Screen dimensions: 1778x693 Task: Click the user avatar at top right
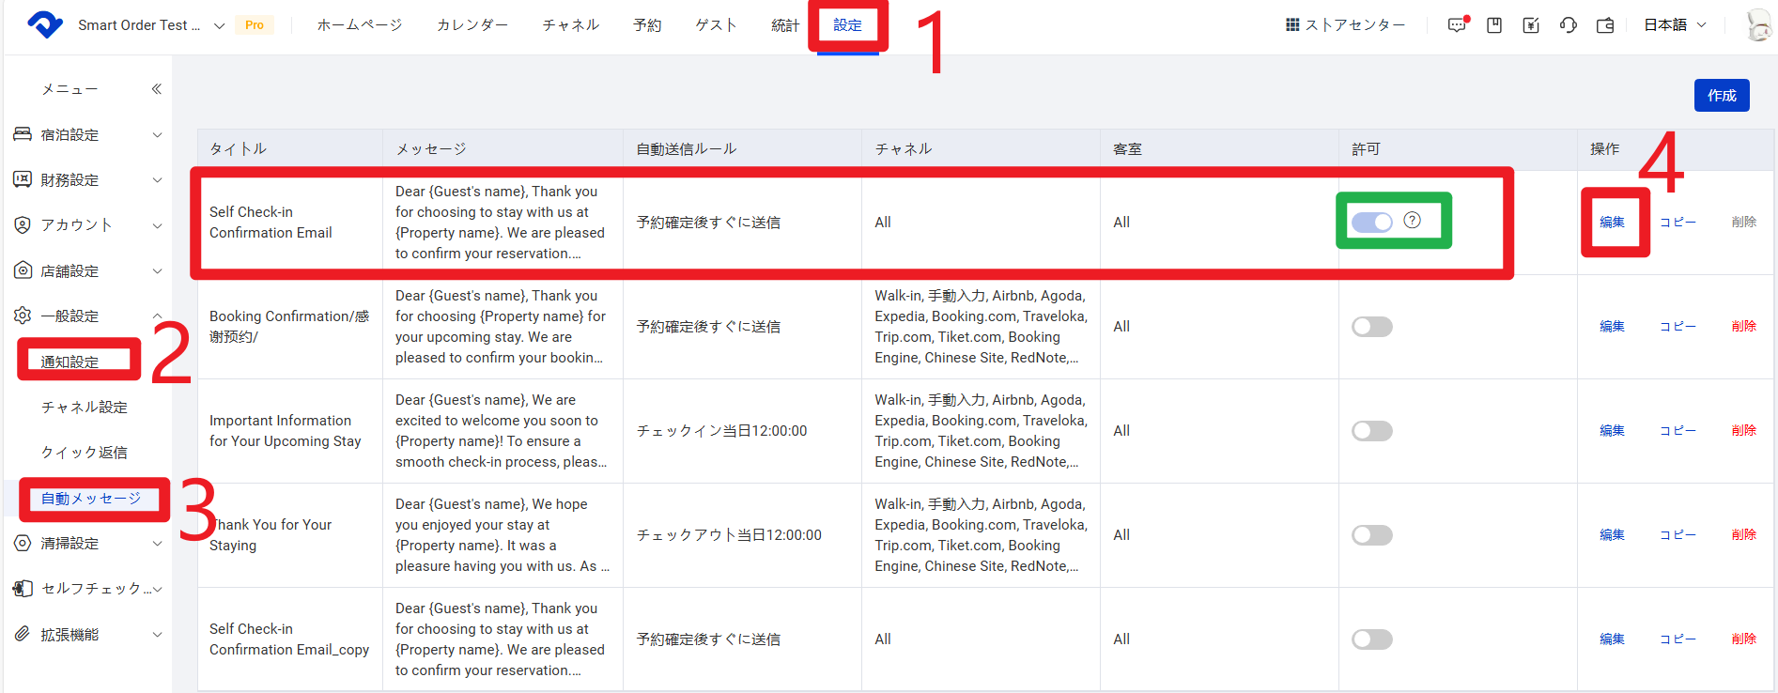pyautogui.click(x=1758, y=25)
